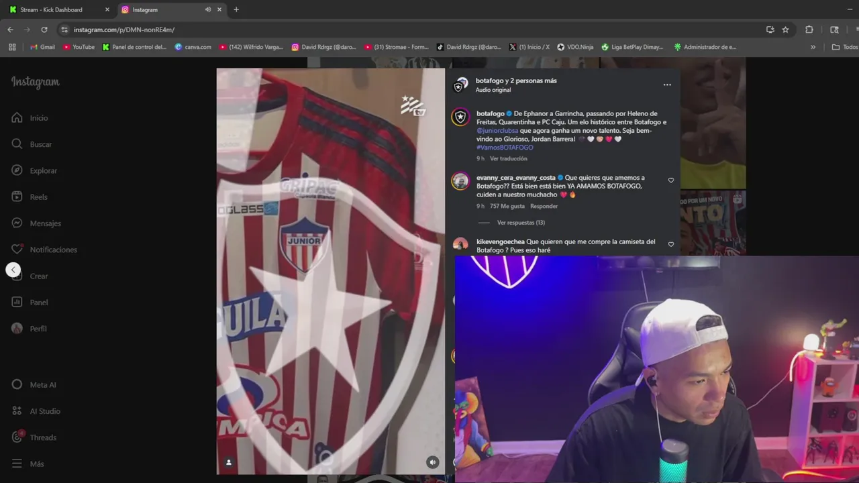
Task: Click the address bar URL
Action: pyautogui.click(x=124, y=30)
